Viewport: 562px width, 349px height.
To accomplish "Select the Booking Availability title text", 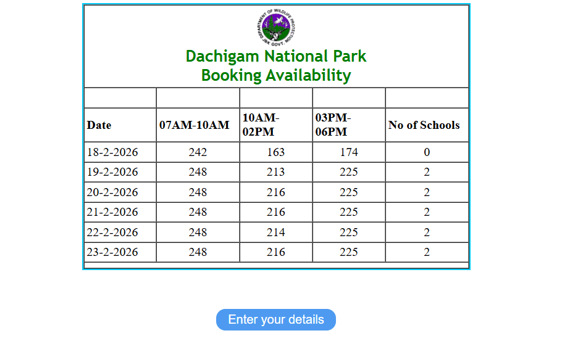I will [x=275, y=76].
